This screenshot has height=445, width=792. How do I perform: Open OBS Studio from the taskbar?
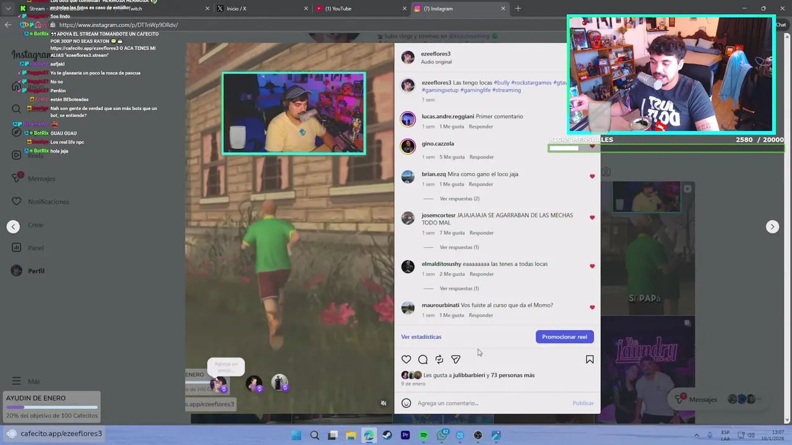(478, 435)
